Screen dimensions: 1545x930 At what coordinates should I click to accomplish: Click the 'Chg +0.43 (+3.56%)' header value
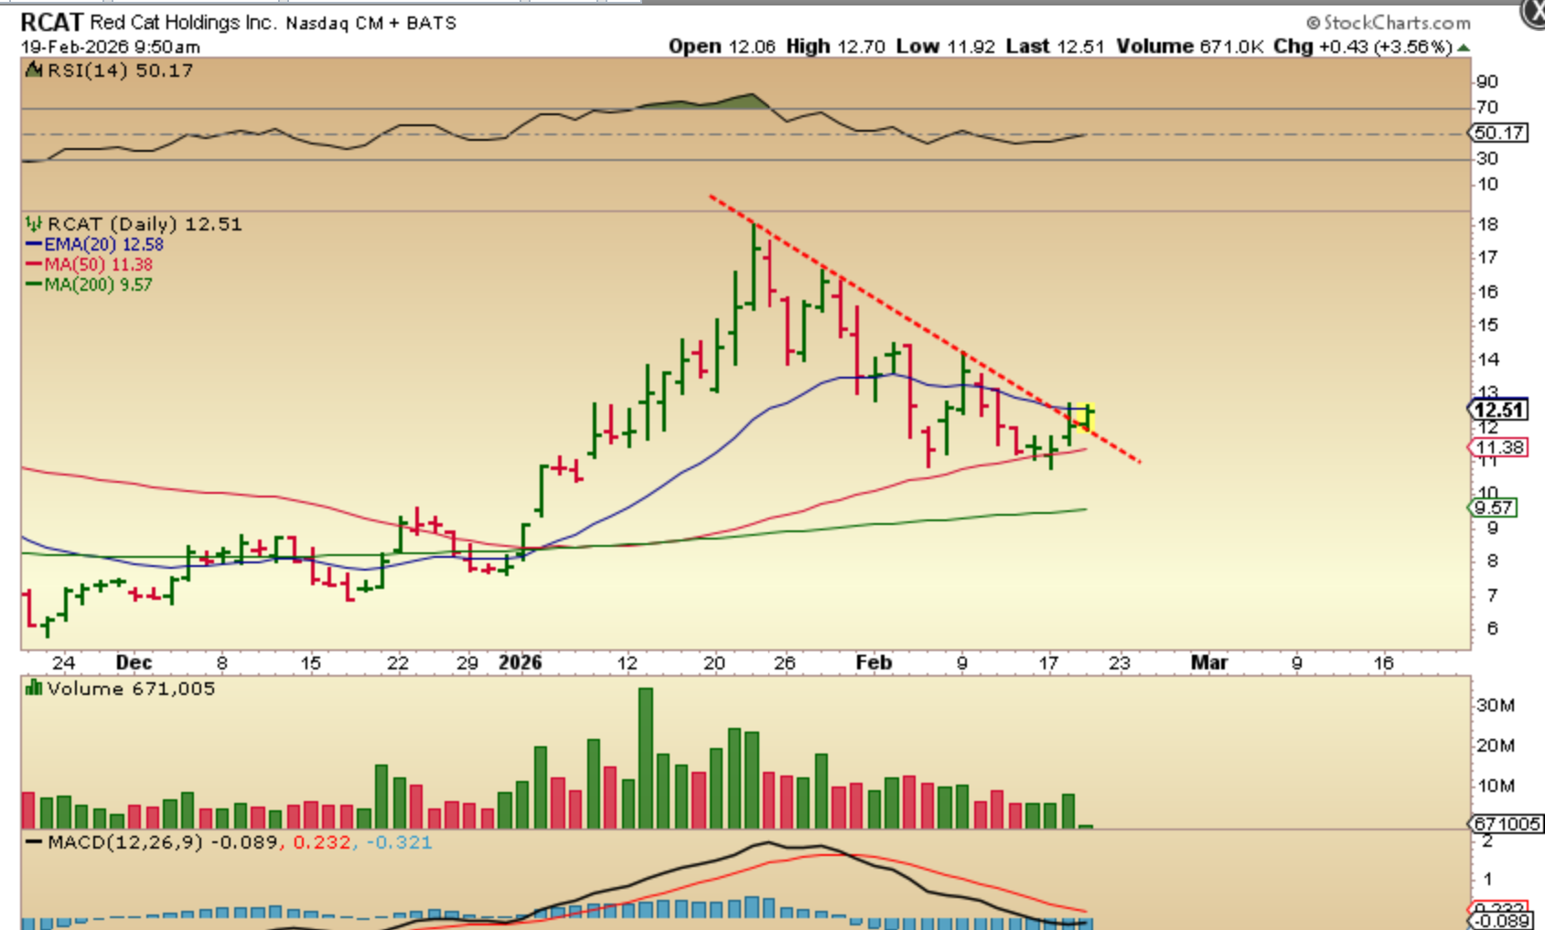coord(1363,46)
